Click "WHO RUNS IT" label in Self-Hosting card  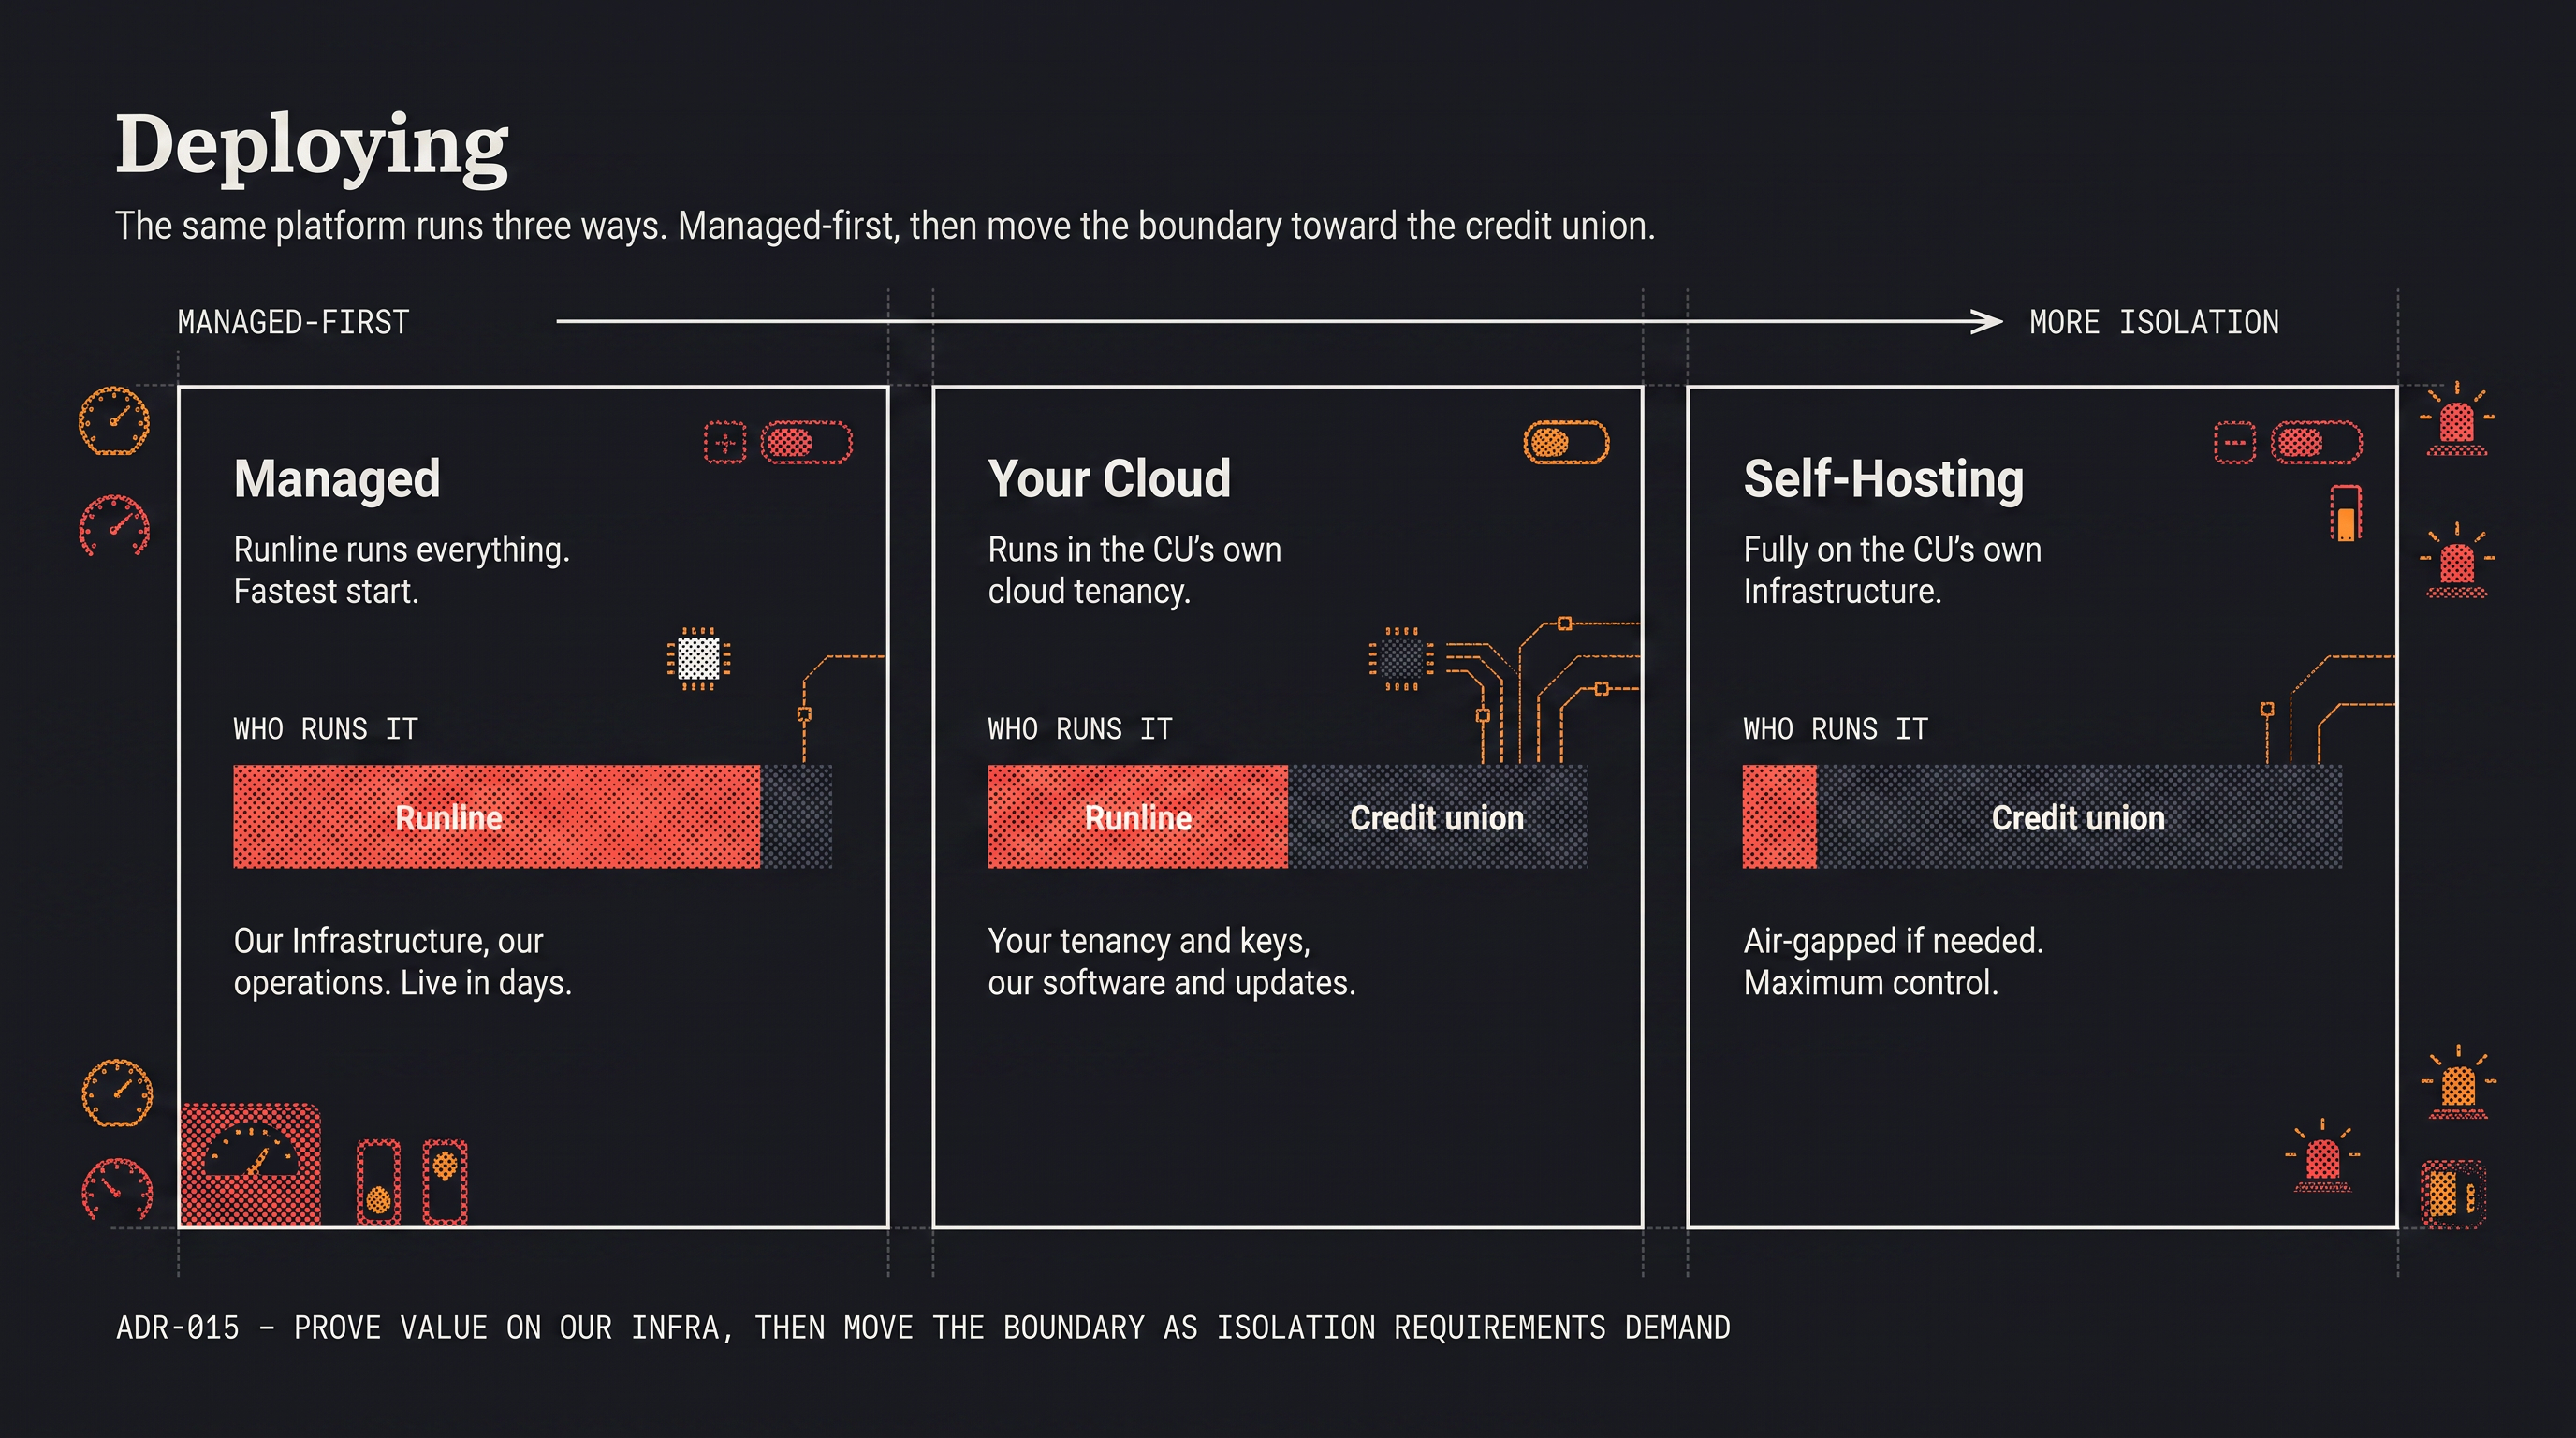[x=1836, y=729]
